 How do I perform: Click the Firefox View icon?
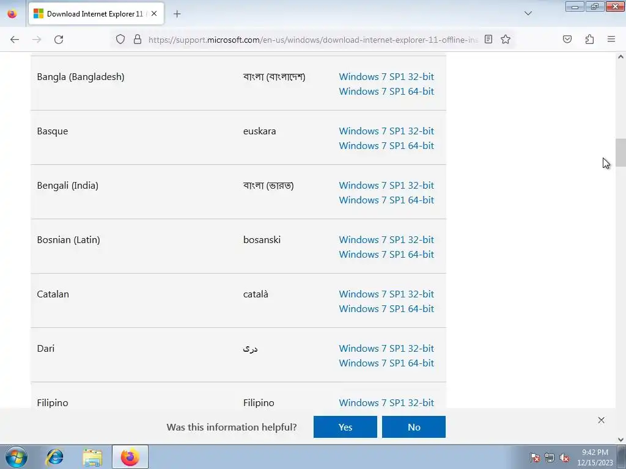(x=12, y=13)
